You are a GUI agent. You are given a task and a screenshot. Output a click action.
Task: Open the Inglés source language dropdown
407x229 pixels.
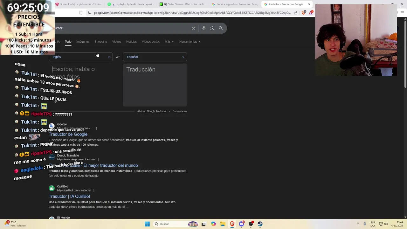point(81,57)
